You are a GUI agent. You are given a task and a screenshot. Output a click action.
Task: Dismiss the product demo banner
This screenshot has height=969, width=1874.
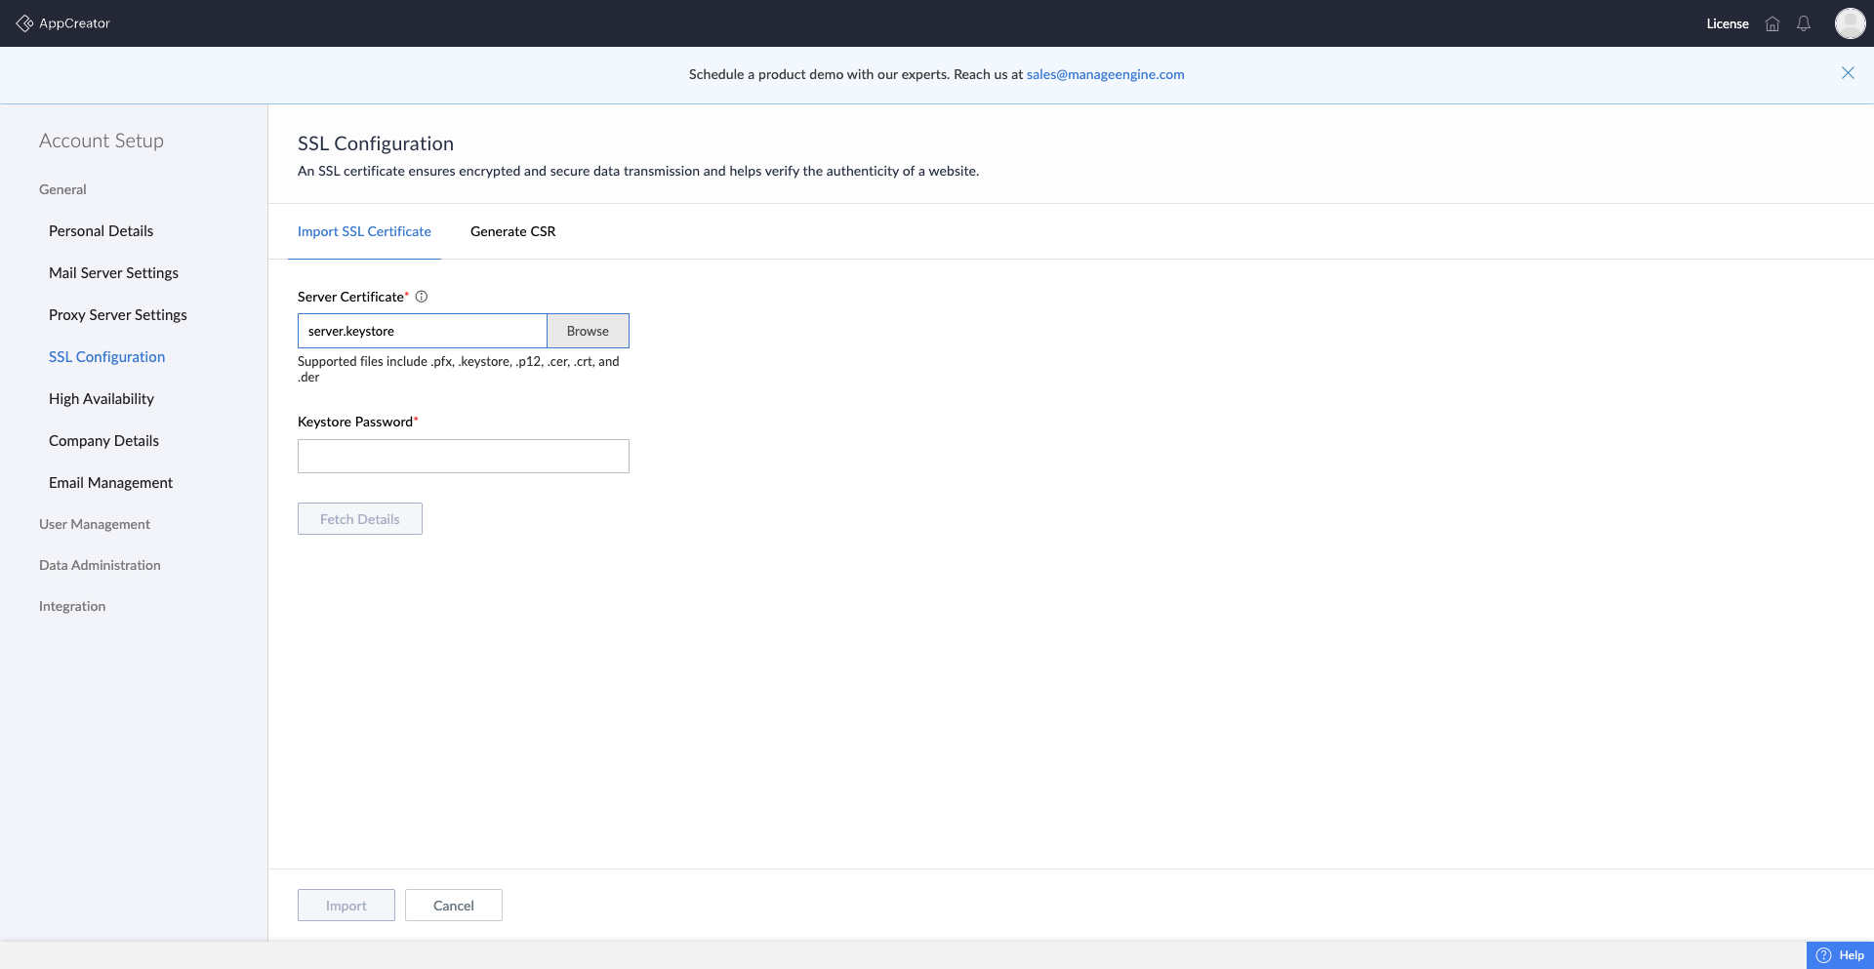(x=1848, y=73)
